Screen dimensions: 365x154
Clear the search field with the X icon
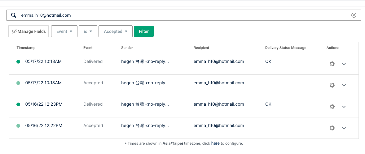click(354, 15)
